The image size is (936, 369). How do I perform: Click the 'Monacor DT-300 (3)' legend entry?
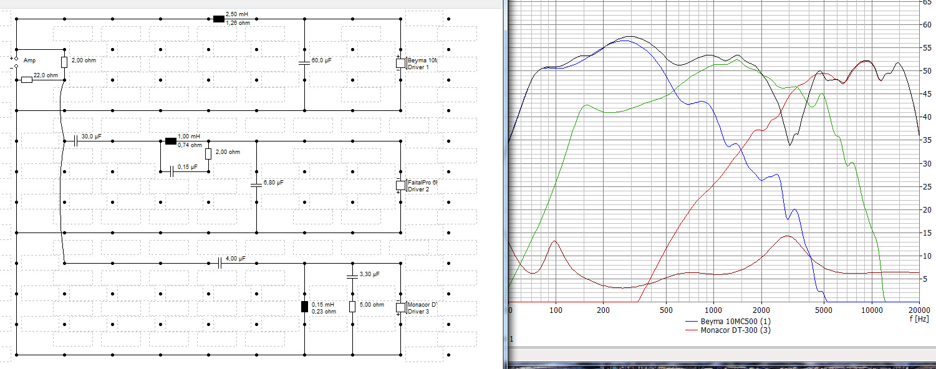coord(728,330)
